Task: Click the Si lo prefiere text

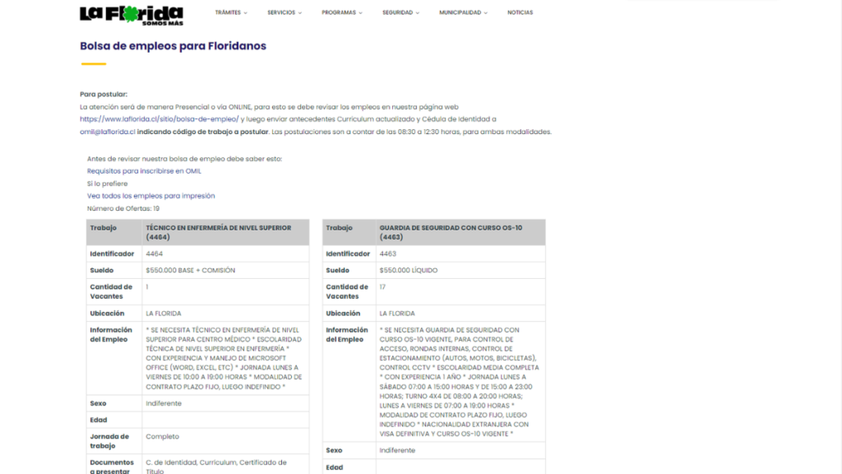Action: pos(108,184)
